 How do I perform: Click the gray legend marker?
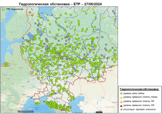(121, 109)
